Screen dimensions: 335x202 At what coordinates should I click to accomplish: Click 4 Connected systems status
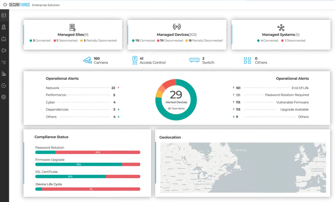pyautogui.click(x=268, y=41)
